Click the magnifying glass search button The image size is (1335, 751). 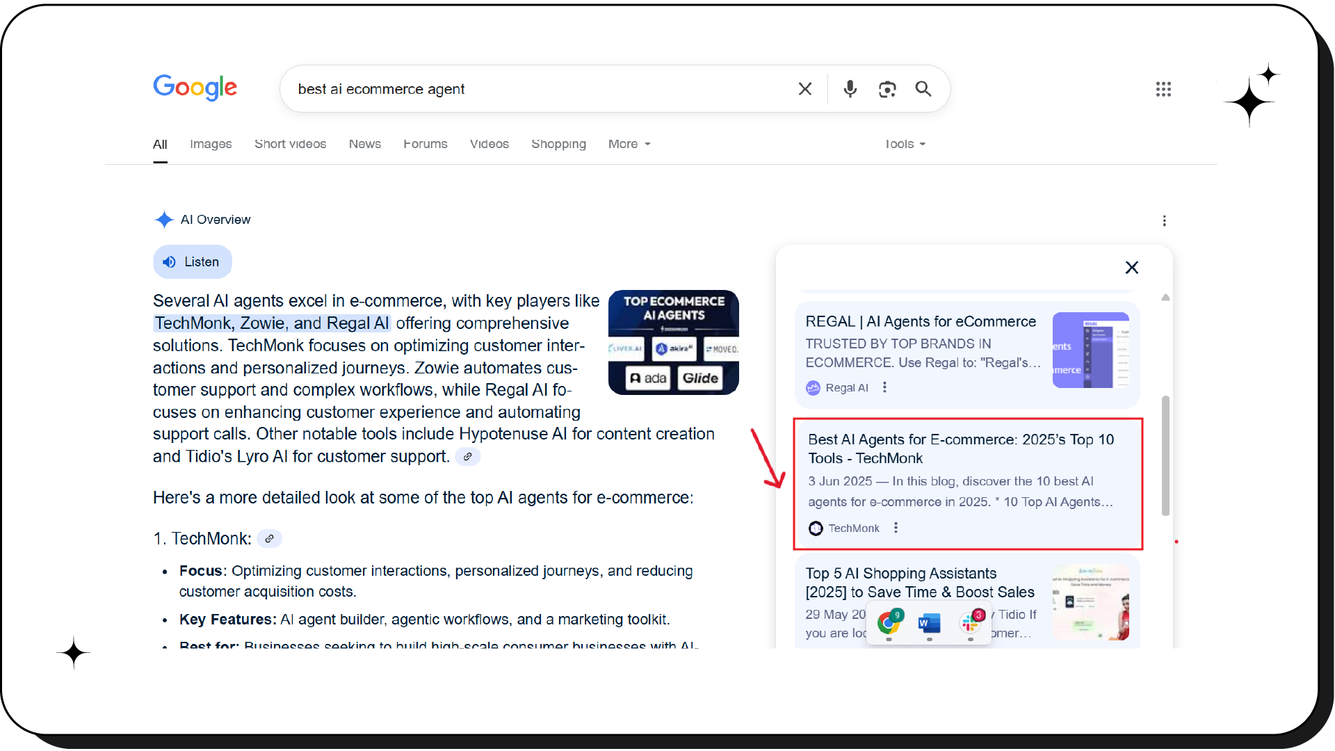click(x=923, y=89)
